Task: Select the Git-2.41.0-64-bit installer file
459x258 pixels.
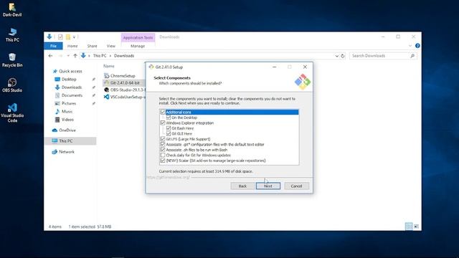Action: click(x=124, y=83)
